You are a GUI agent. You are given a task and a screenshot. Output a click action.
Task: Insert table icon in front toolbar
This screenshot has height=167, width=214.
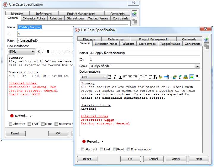(166, 77)
